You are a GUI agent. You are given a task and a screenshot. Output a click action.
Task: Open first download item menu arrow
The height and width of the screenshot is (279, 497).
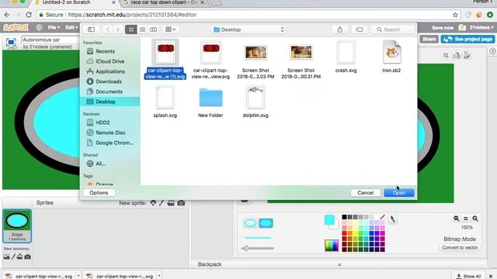click(78, 276)
